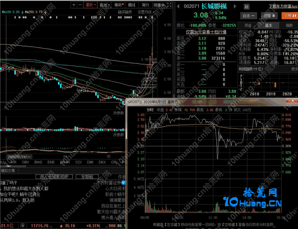Click first 改参数 above volume panel
Image resolution: width=298 pixels, height=229 pixels.
(119, 113)
